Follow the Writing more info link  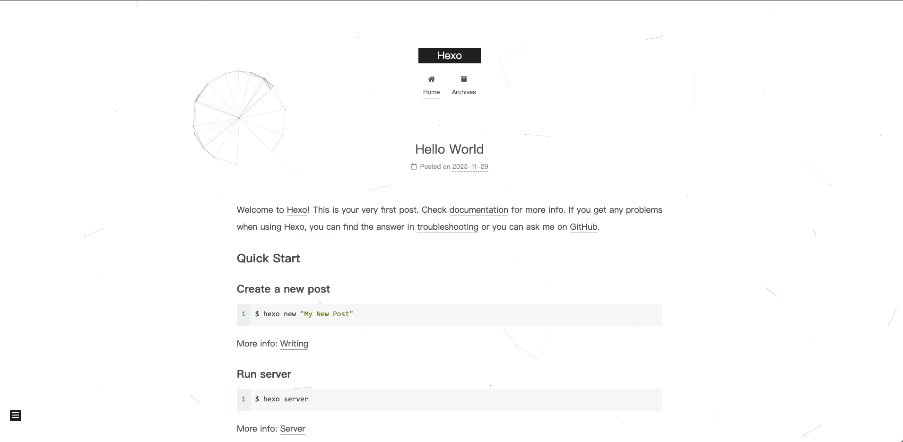[x=294, y=344]
